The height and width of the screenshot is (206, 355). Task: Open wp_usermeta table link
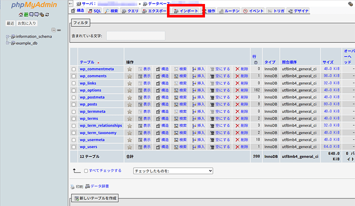coord(92,140)
